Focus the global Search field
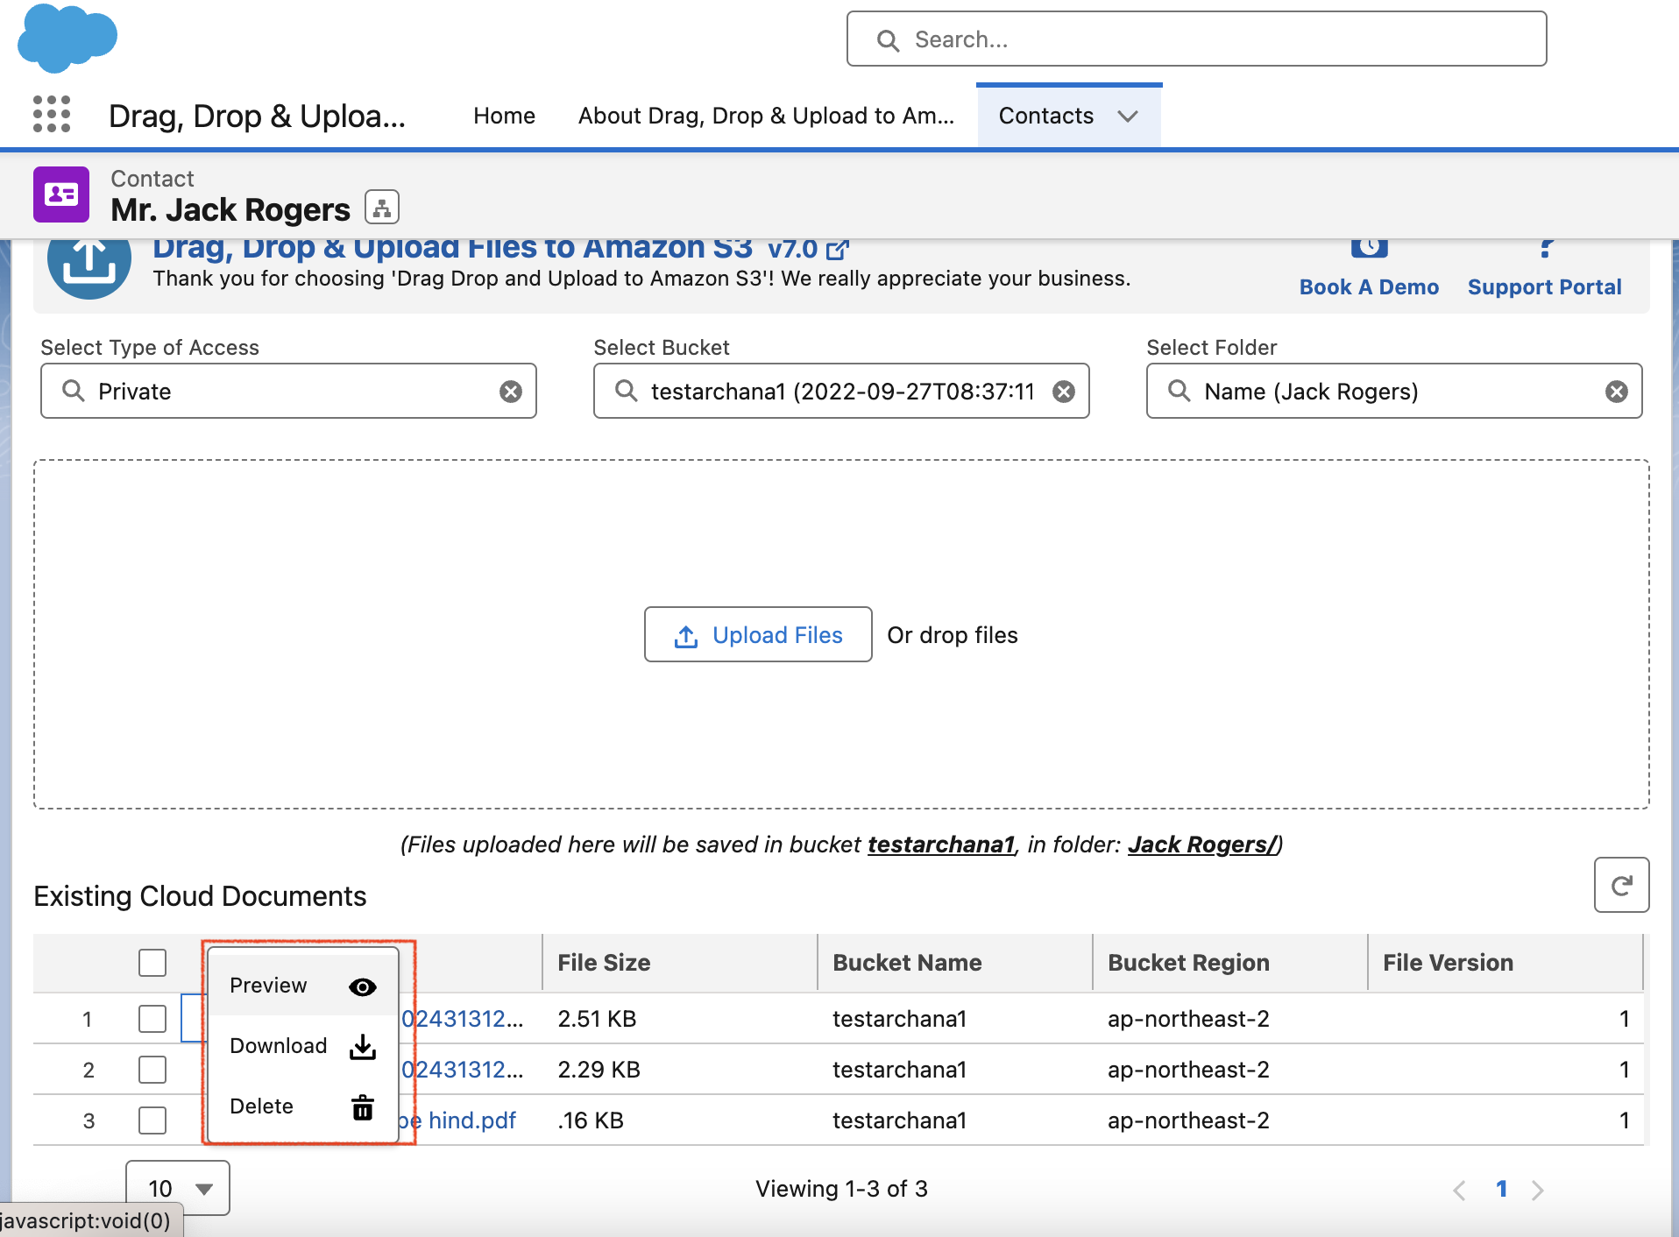The width and height of the screenshot is (1679, 1237). click(1196, 39)
